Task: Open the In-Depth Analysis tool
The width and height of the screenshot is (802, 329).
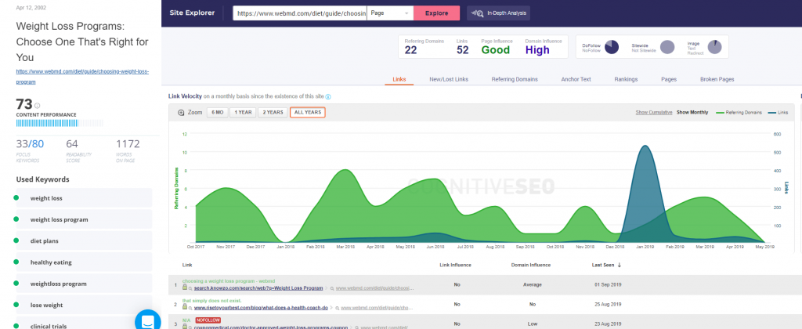Action: [x=498, y=13]
